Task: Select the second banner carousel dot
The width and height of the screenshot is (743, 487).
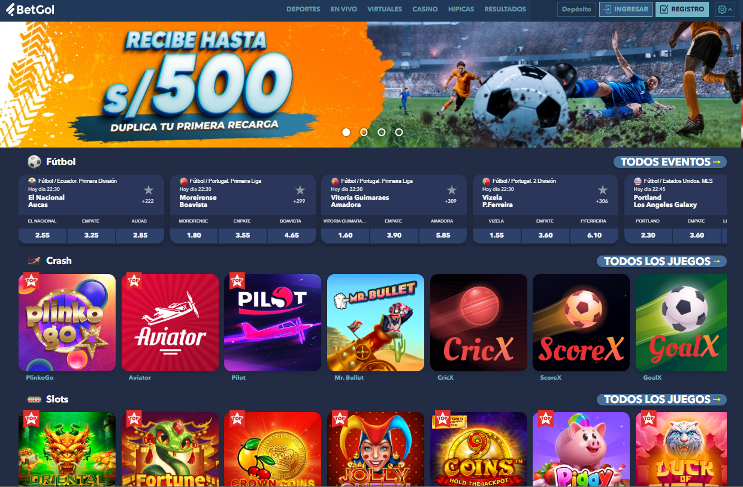Action: (364, 132)
